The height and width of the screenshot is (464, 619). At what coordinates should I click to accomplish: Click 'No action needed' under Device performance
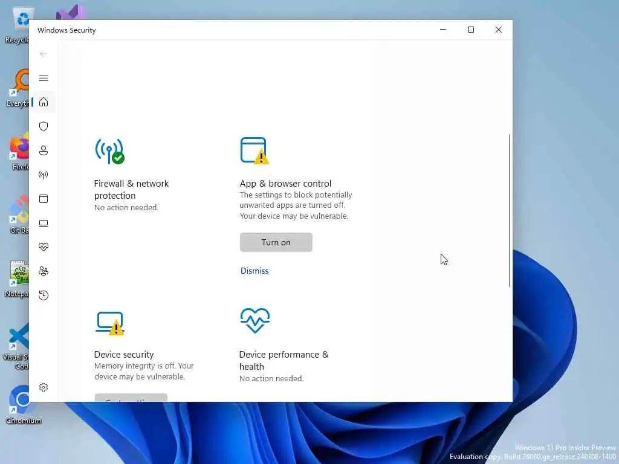pos(271,378)
